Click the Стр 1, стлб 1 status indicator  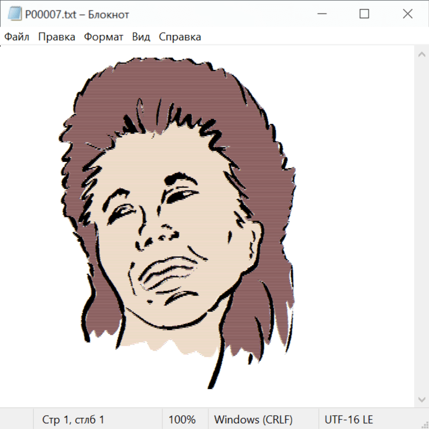coord(73,419)
